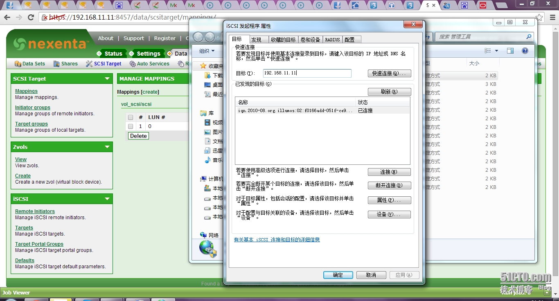Select 计算机 in the Explorer sidebar
559x301 pixels.
coord(212,179)
